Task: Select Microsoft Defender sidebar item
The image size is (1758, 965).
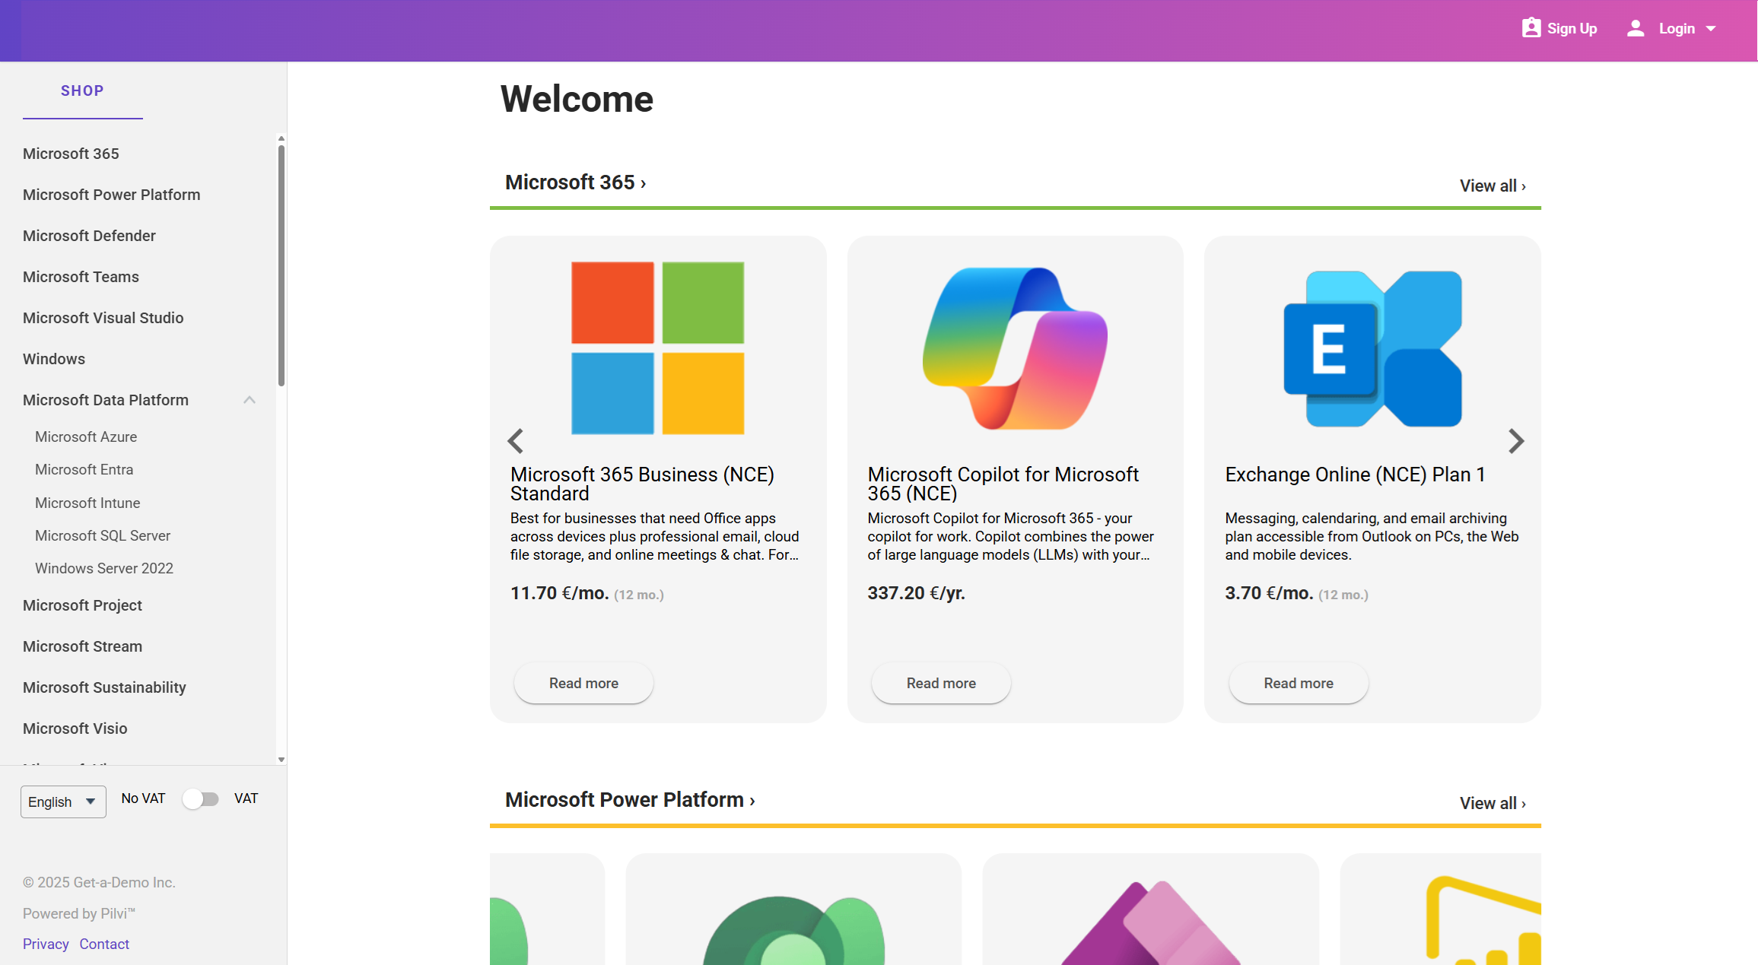Action: point(89,236)
